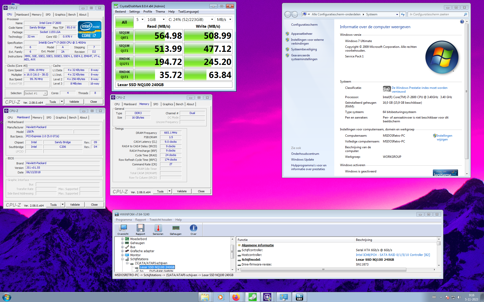Open Firefox from the taskbar
The image size is (484, 302).
236,297
